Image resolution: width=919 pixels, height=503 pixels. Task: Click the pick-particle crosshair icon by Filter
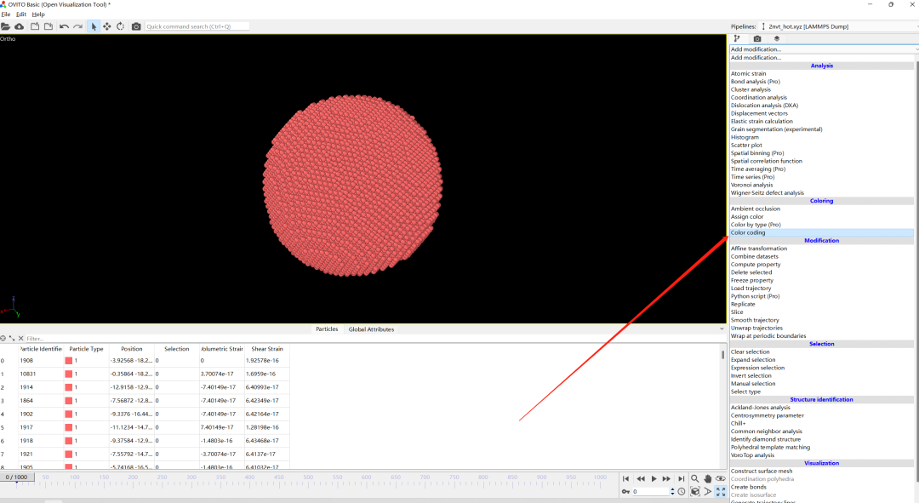[x=3, y=338]
